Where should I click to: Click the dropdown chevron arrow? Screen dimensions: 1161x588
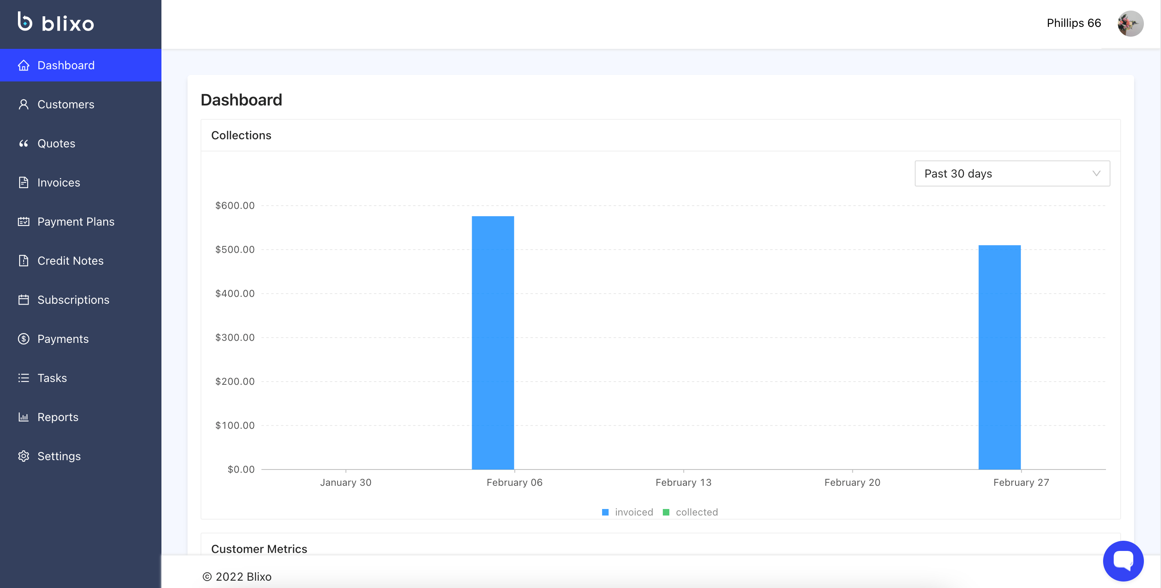1096,173
